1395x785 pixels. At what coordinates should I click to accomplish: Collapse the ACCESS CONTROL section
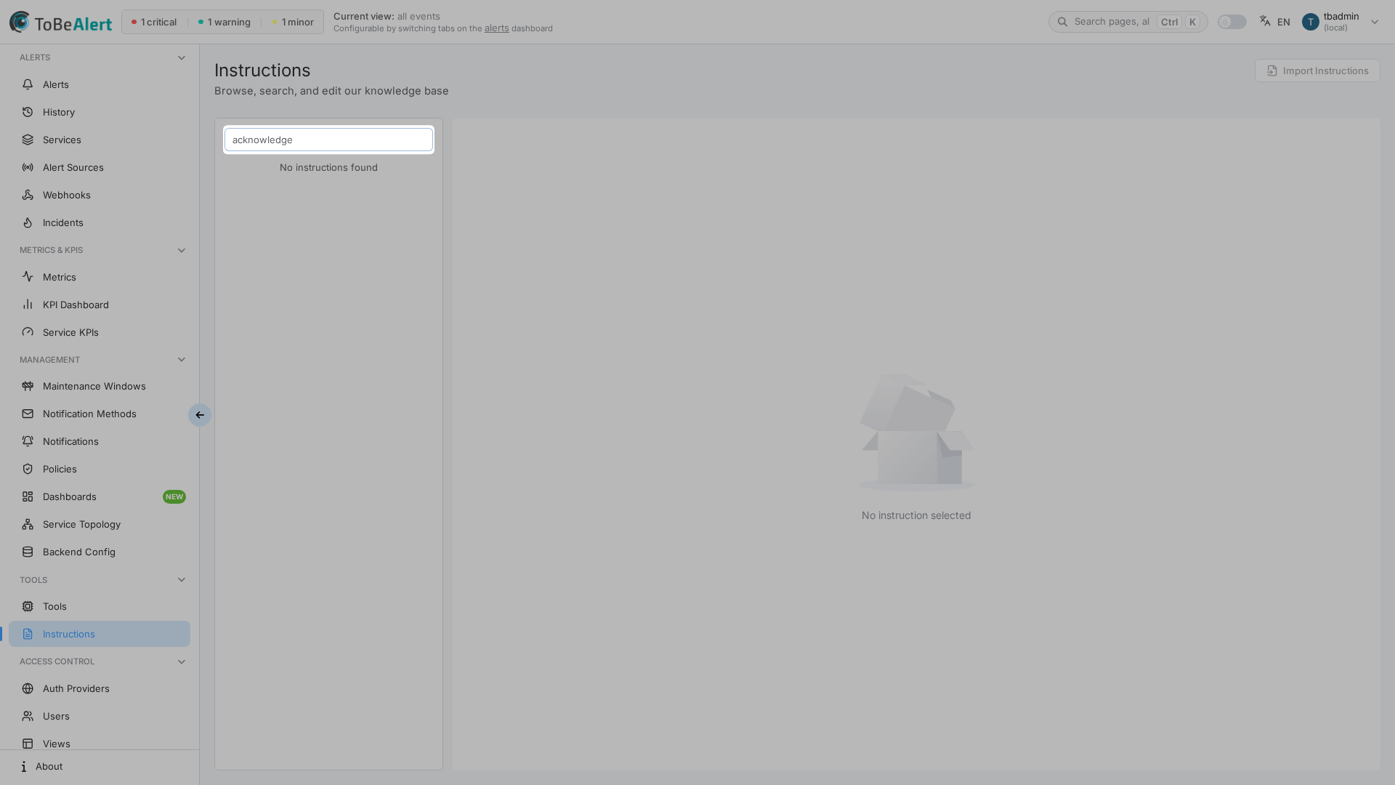coord(182,661)
